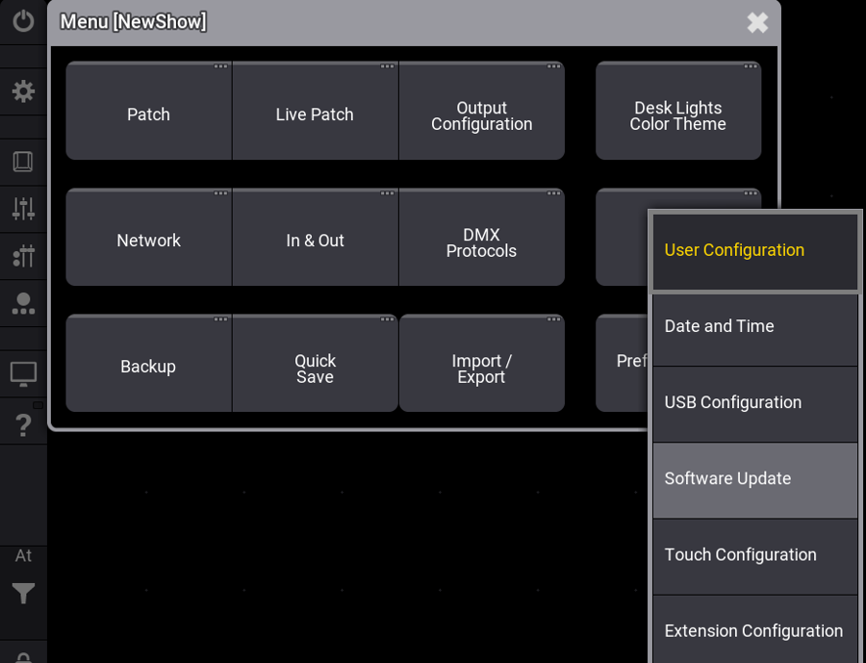Click the three-dots group icon in sidebar

click(23, 304)
